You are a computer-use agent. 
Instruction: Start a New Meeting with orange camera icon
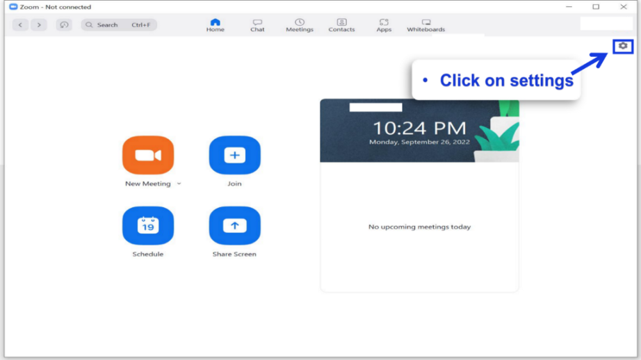[x=148, y=155]
